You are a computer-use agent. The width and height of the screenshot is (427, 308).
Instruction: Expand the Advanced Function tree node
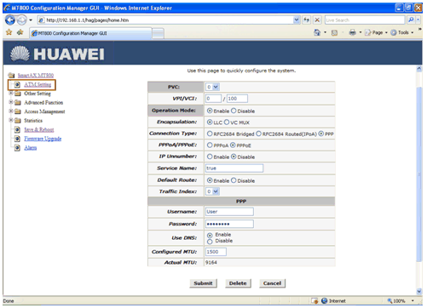(x=11, y=102)
